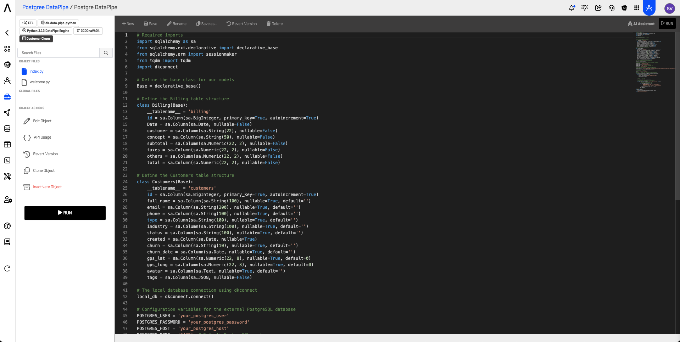Open the AI chip sidebar icon
680x342 pixels.
click(x=7, y=65)
